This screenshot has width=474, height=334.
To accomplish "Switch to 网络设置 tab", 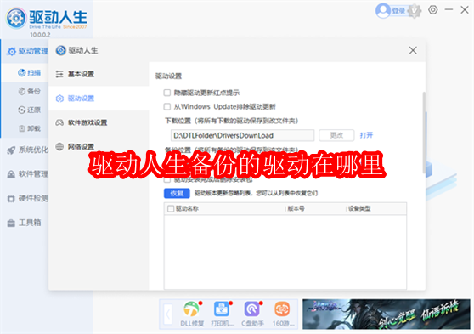I will click(x=99, y=147).
